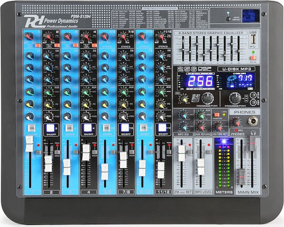The image size is (284, 227).
Task: Set channel 2 PAN knob
Action: [x=48, y=117]
